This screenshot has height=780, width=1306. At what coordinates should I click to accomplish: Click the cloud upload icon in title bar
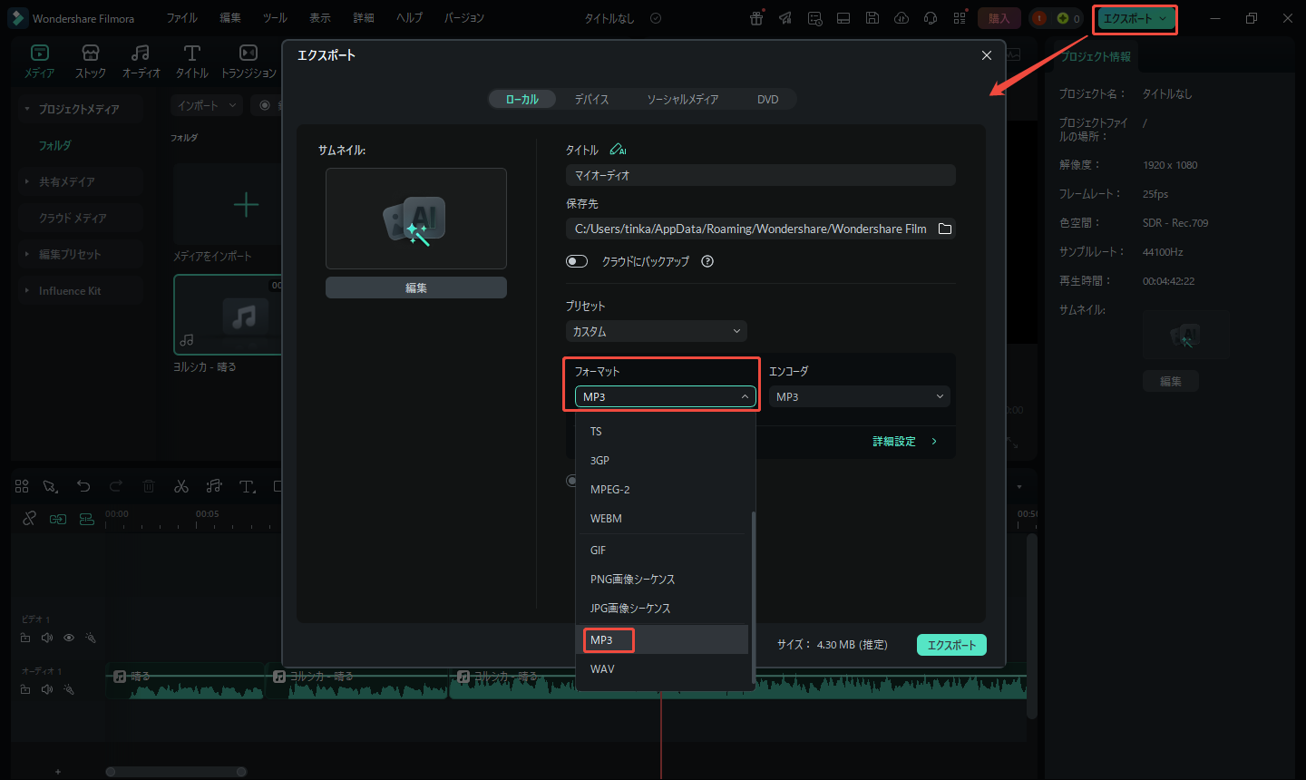(x=902, y=18)
